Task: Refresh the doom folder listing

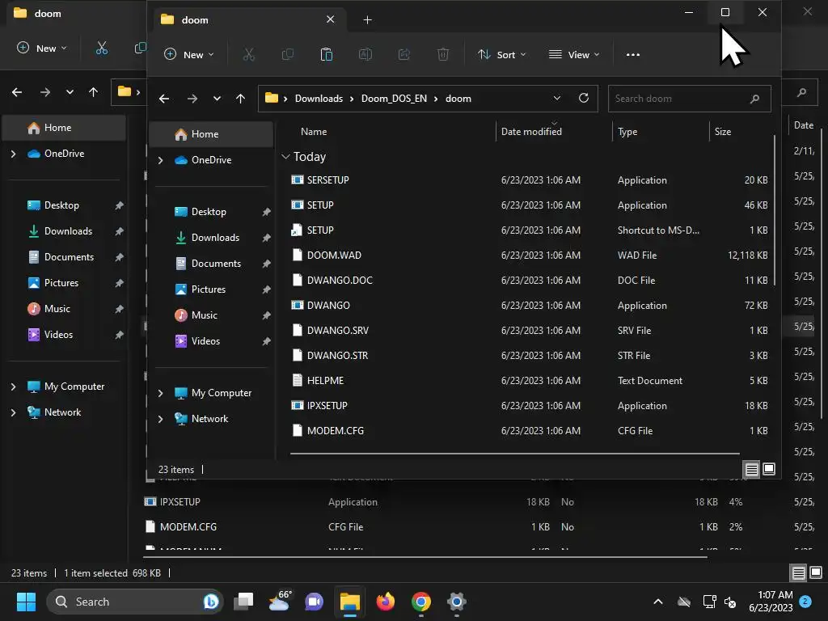Action: [584, 98]
